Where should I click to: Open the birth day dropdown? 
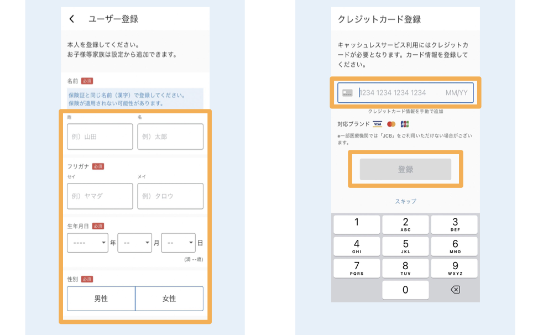(x=178, y=243)
